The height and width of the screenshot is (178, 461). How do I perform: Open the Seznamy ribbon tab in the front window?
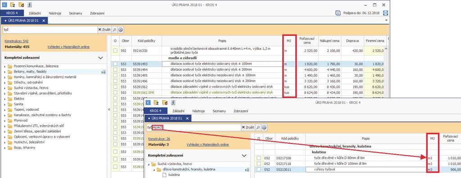[x=219, y=111]
